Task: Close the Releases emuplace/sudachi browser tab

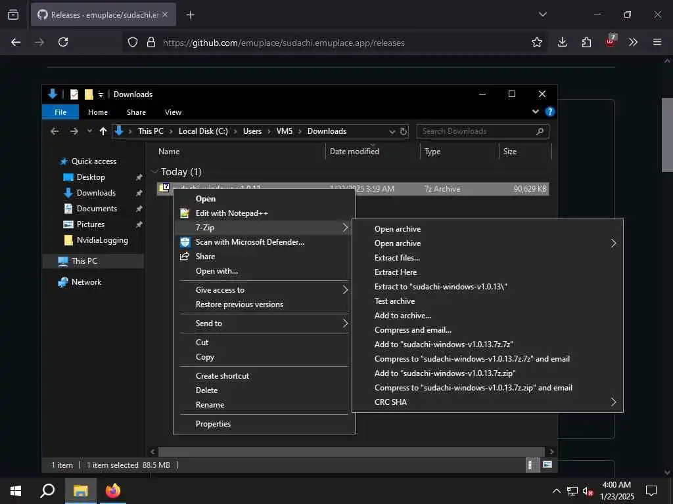Action: 165,14
